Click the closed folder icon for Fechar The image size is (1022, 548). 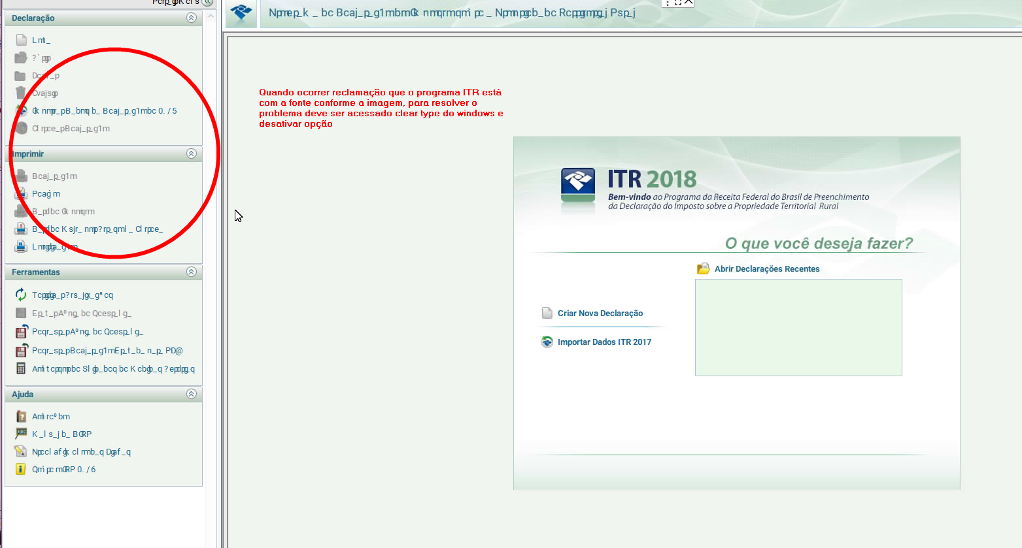point(20,76)
